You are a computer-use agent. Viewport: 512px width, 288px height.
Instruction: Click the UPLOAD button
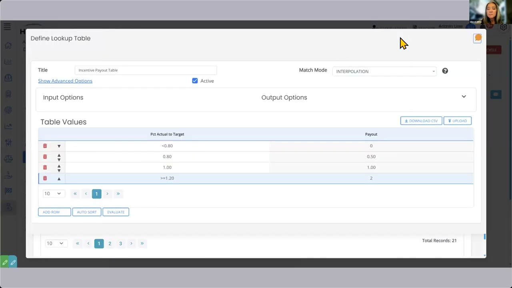point(458,121)
